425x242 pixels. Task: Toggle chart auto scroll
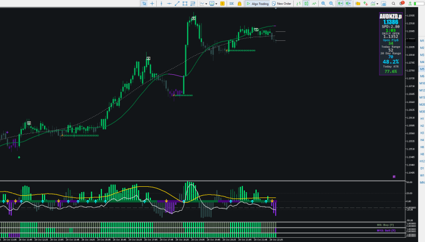click(341, 4)
